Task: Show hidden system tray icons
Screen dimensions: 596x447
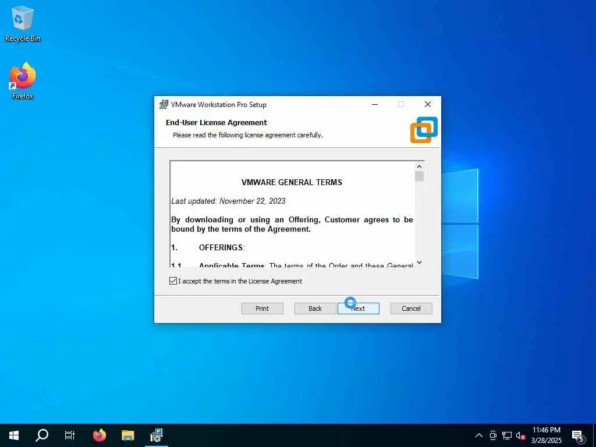Action: tap(479, 435)
